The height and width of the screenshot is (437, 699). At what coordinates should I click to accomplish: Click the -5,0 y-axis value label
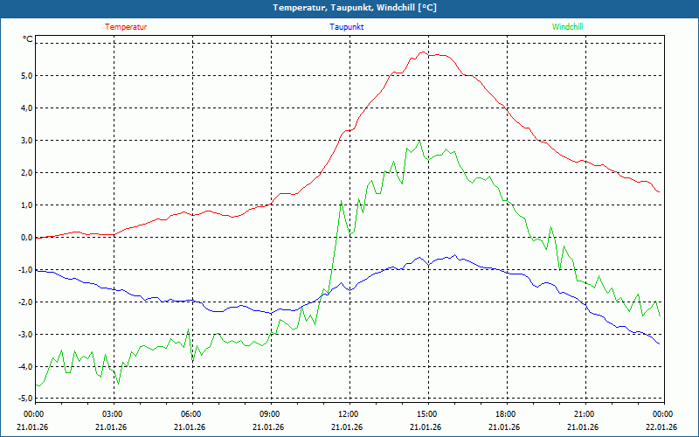(x=24, y=399)
